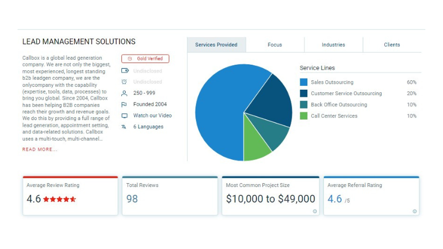Click the Customer Service Outsourcing legend label
443x249 pixels.
(x=346, y=94)
